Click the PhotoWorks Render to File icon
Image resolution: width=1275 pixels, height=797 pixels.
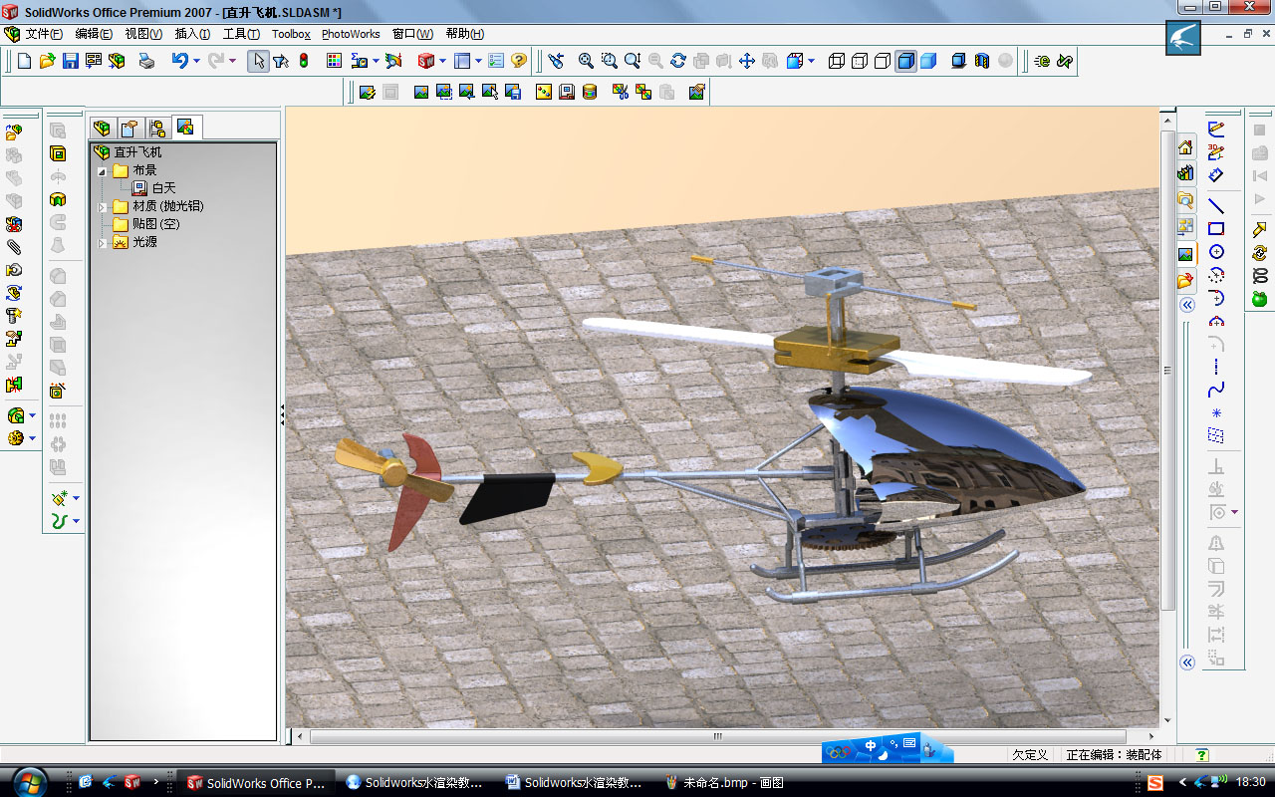tap(513, 92)
